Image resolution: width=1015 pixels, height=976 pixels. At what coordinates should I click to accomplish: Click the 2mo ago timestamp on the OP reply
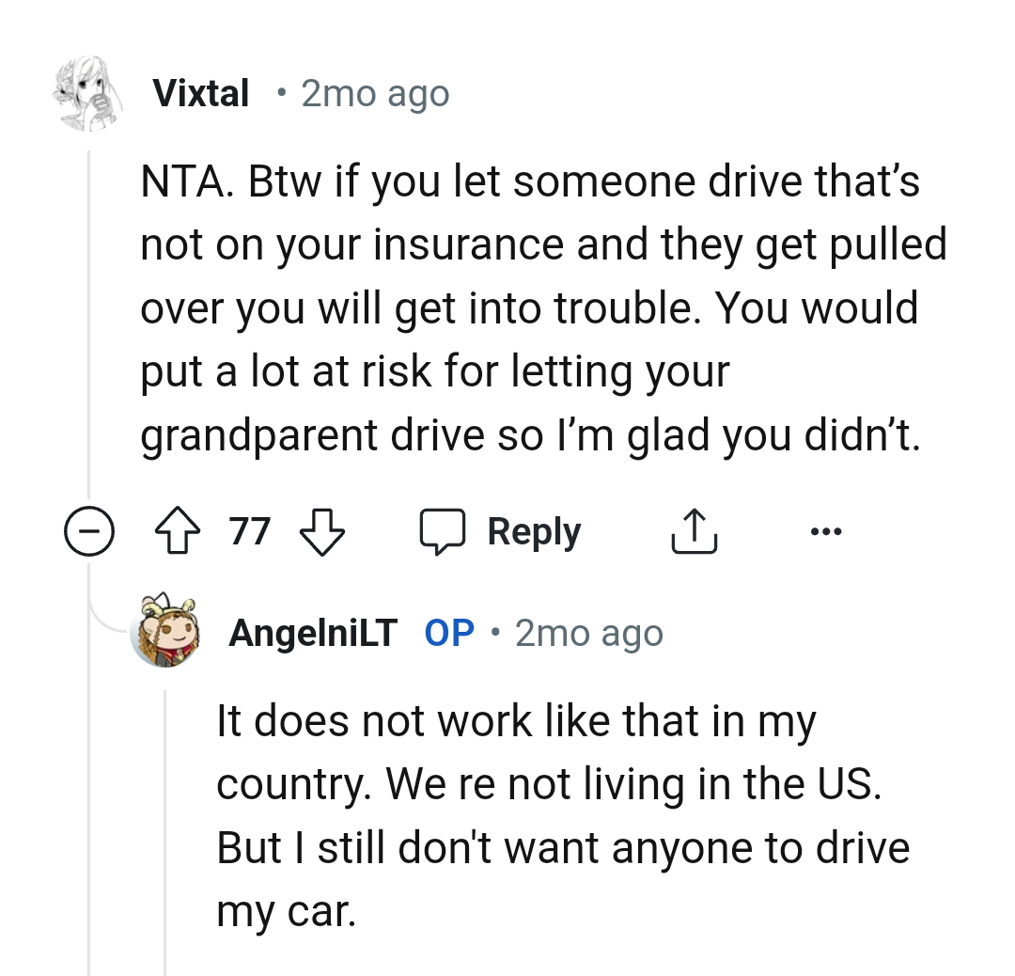coord(587,631)
